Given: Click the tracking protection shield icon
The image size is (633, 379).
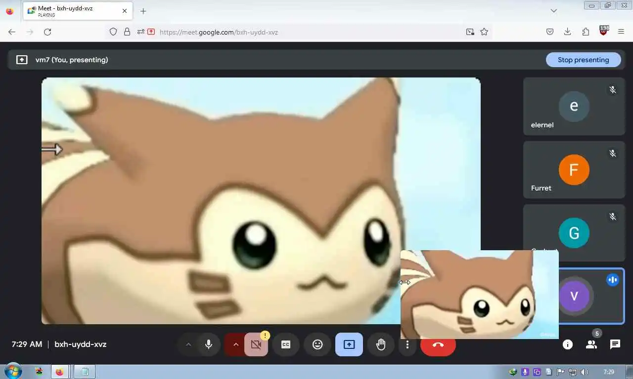Looking at the screenshot, I should pyautogui.click(x=113, y=32).
